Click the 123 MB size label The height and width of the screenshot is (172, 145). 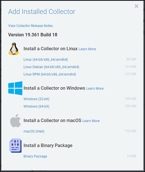click(x=130, y=74)
